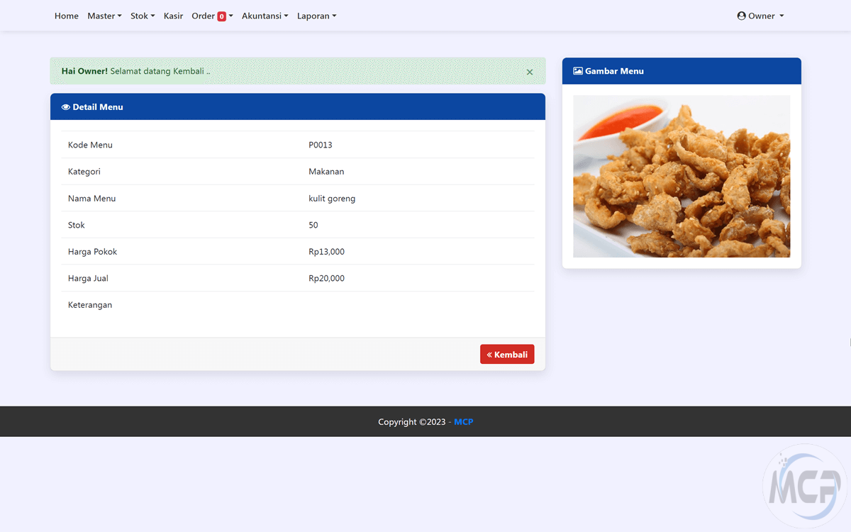Click the Rp20,000 Harga Jual value
Image resolution: width=851 pixels, height=532 pixels.
tap(326, 278)
